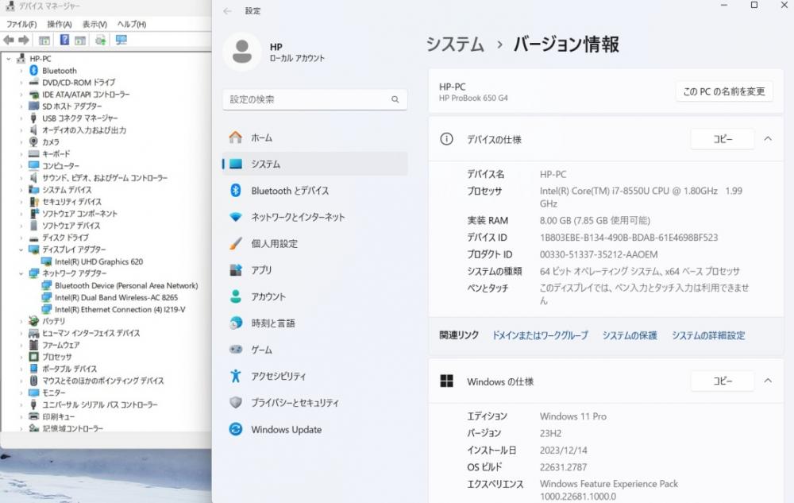Open アクセシビリティ settings section

(314, 376)
